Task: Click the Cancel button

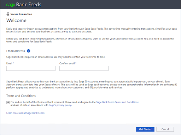Action: pos(165,129)
